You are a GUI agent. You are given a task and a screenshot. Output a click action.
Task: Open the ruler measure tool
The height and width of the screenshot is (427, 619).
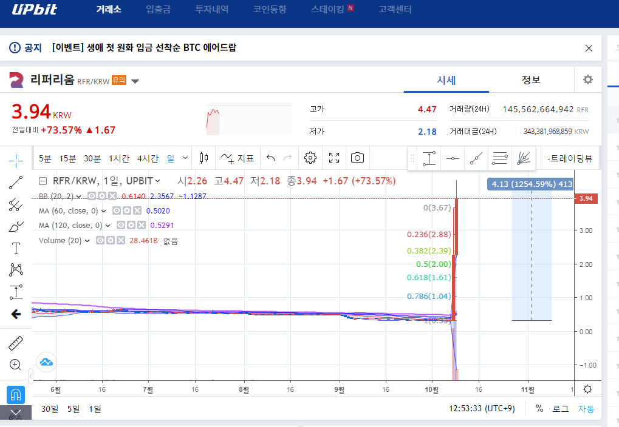[16, 343]
